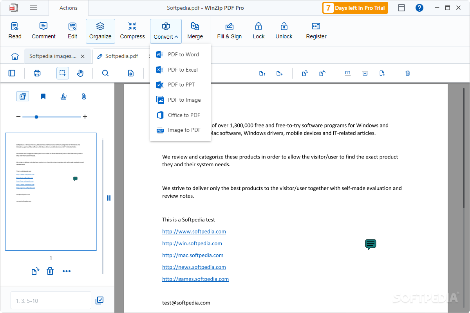Viewport: 470px width, 313px height.
Task: Click the sidebar collapse handle
Action: point(109,198)
